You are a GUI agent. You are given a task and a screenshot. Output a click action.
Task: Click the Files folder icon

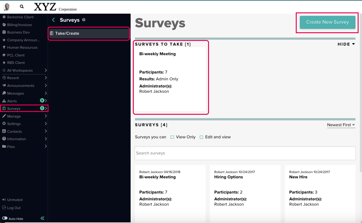point(4,146)
